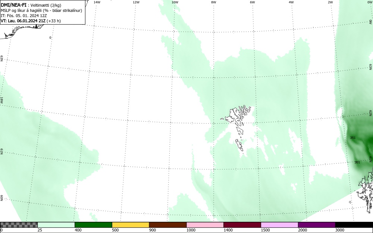Click the 6W longitude label

pyautogui.click(x=253, y=2)
